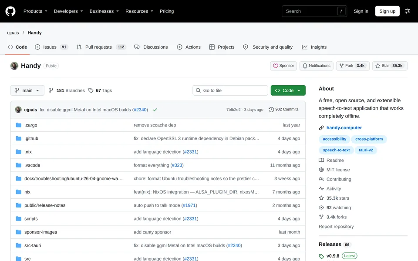
Task: Click the branch icon next to 181 Branches
Action: (x=51, y=90)
